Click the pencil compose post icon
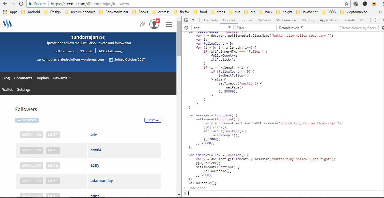 [142, 24]
